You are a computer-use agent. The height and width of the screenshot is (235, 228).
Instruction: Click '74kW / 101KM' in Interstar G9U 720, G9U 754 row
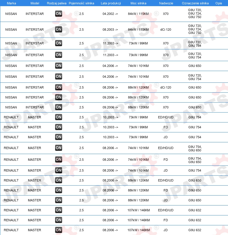click(138, 77)
